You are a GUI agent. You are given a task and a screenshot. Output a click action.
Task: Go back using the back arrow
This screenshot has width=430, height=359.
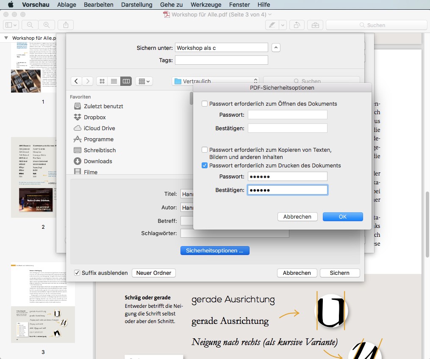tap(76, 81)
